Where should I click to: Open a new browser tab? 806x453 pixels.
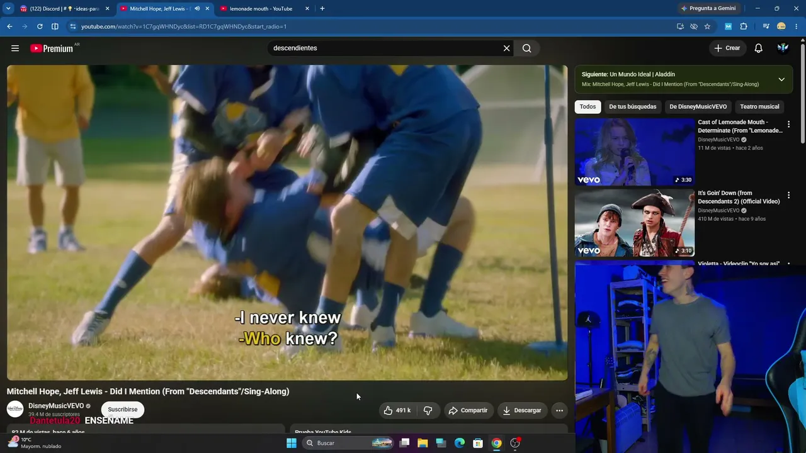click(322, 9)
